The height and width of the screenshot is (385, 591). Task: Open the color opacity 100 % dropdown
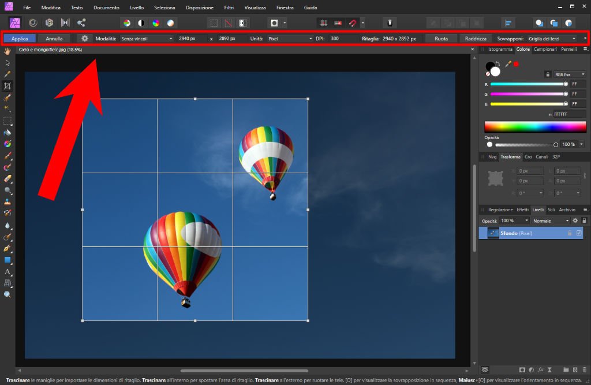[581, 144]
